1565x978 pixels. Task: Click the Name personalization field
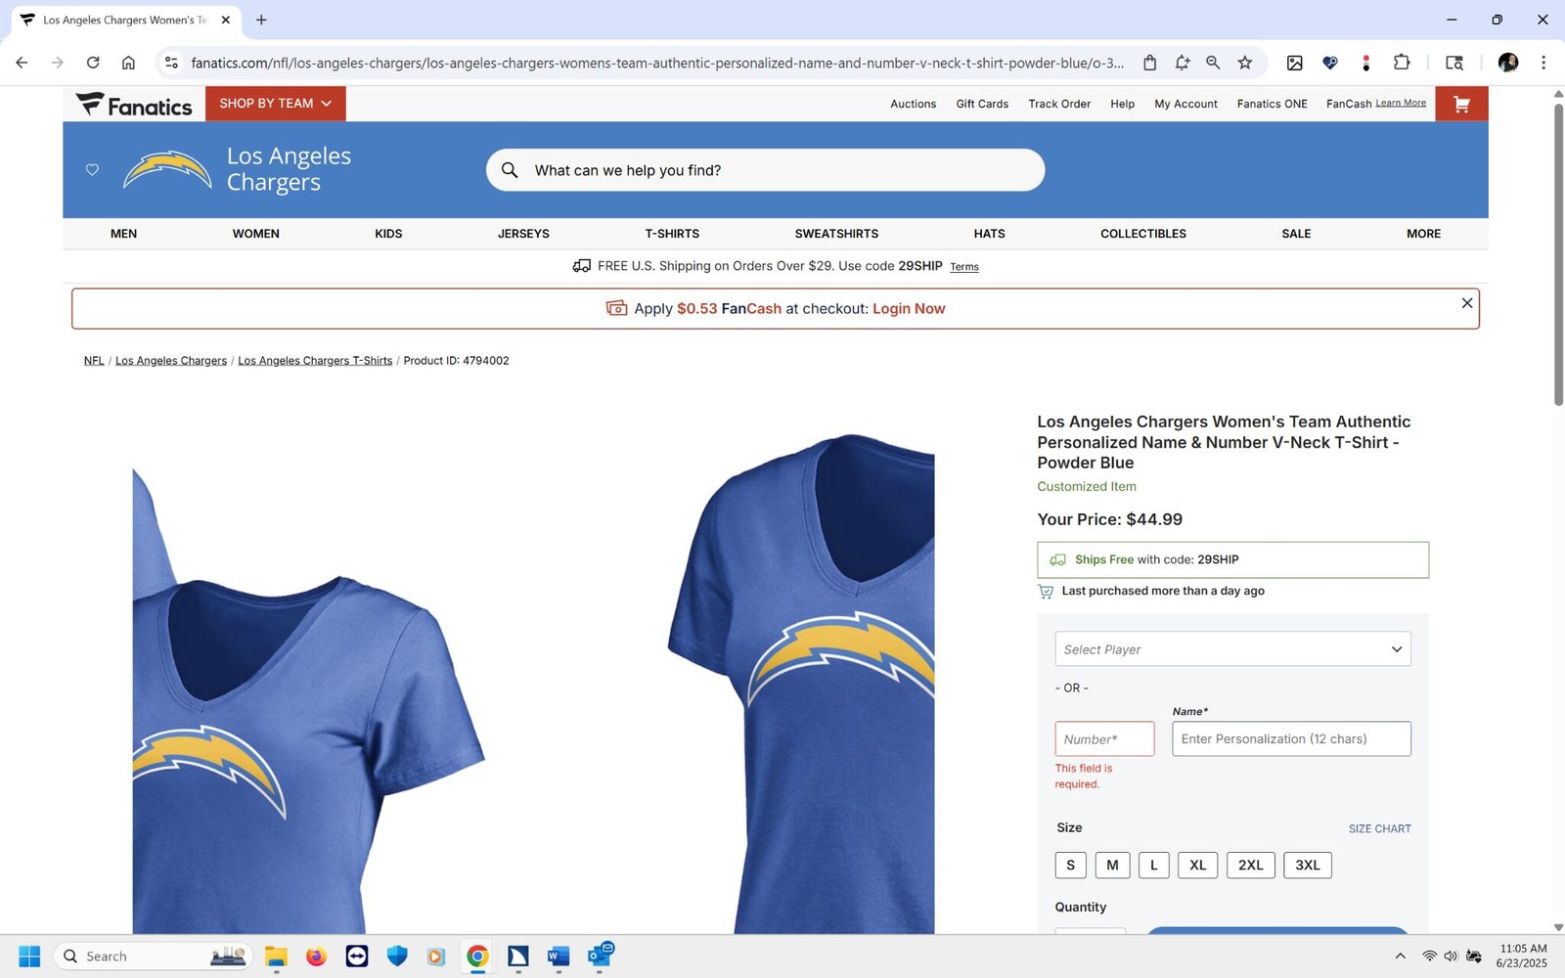pyautogui.click(x=1291, y=738)
